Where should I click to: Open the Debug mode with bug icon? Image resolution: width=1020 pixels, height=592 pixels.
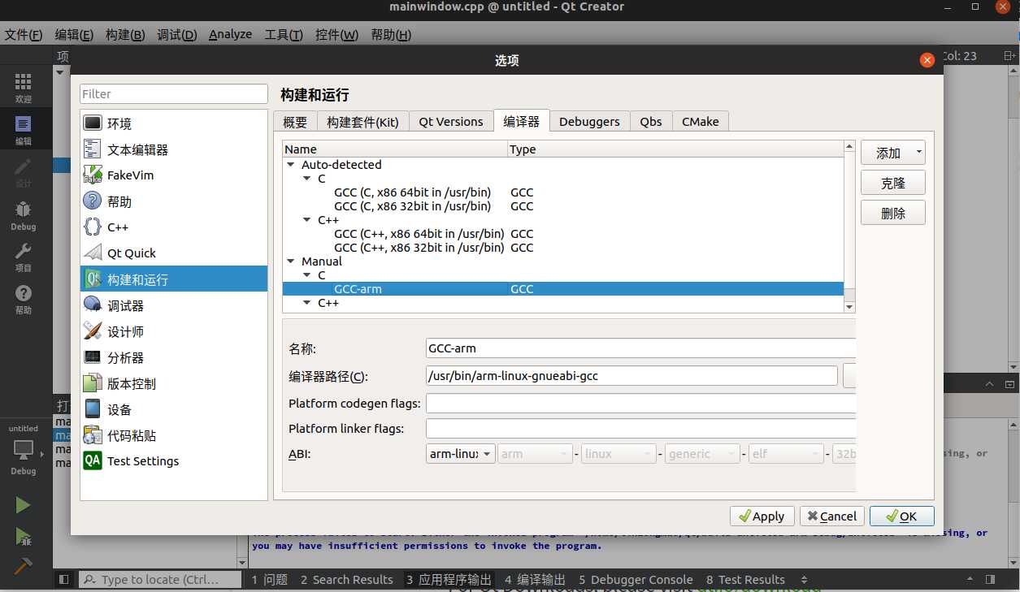tap(24, 214)
